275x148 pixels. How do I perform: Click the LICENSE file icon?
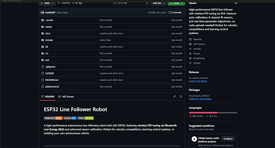42,74
